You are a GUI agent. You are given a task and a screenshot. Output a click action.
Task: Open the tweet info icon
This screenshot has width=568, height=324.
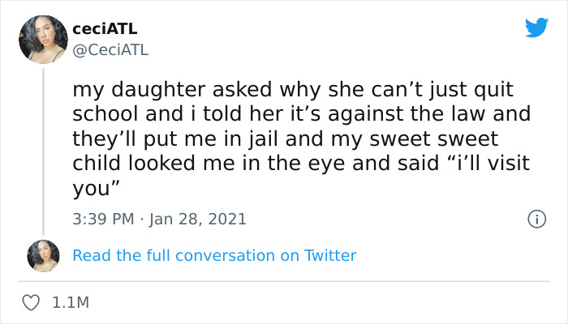point(536,219)
